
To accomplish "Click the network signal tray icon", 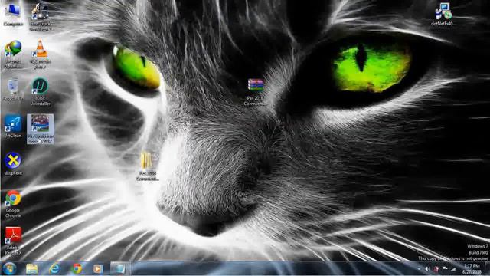I will coord(453,269).
